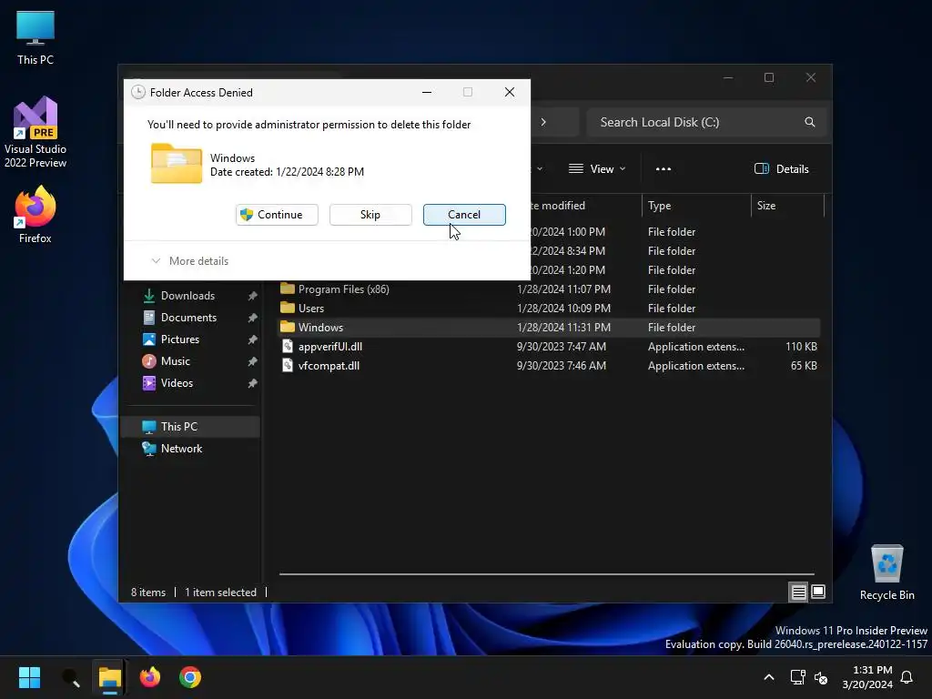Click the 65 KB size cell

[x=804, y=366]
